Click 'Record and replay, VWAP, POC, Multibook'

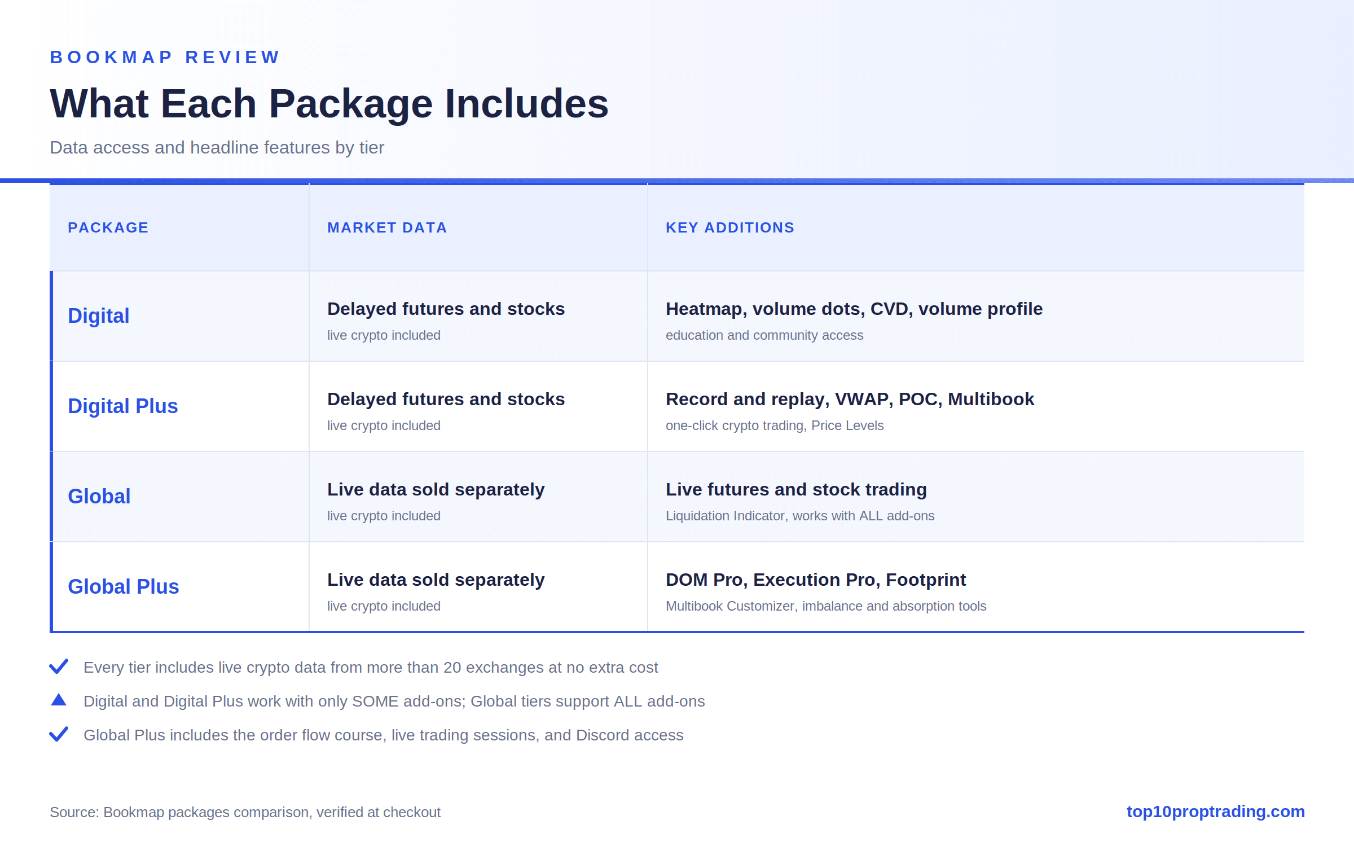pos(850,399)
